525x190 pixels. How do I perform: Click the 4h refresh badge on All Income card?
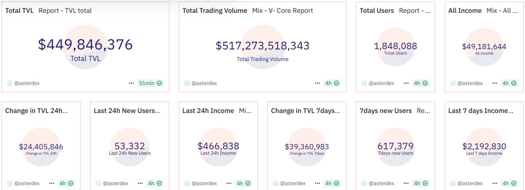506,83
